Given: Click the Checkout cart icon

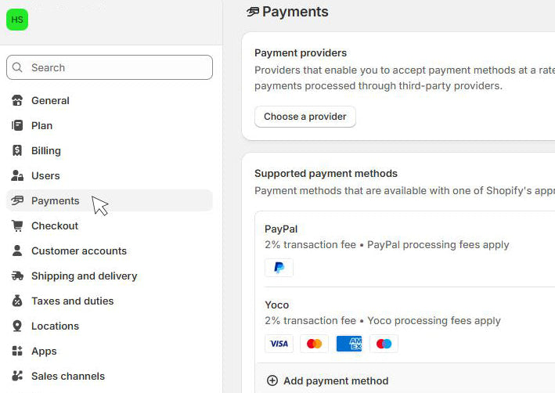Looking at the screenshot, I should [x=17, y=225].
